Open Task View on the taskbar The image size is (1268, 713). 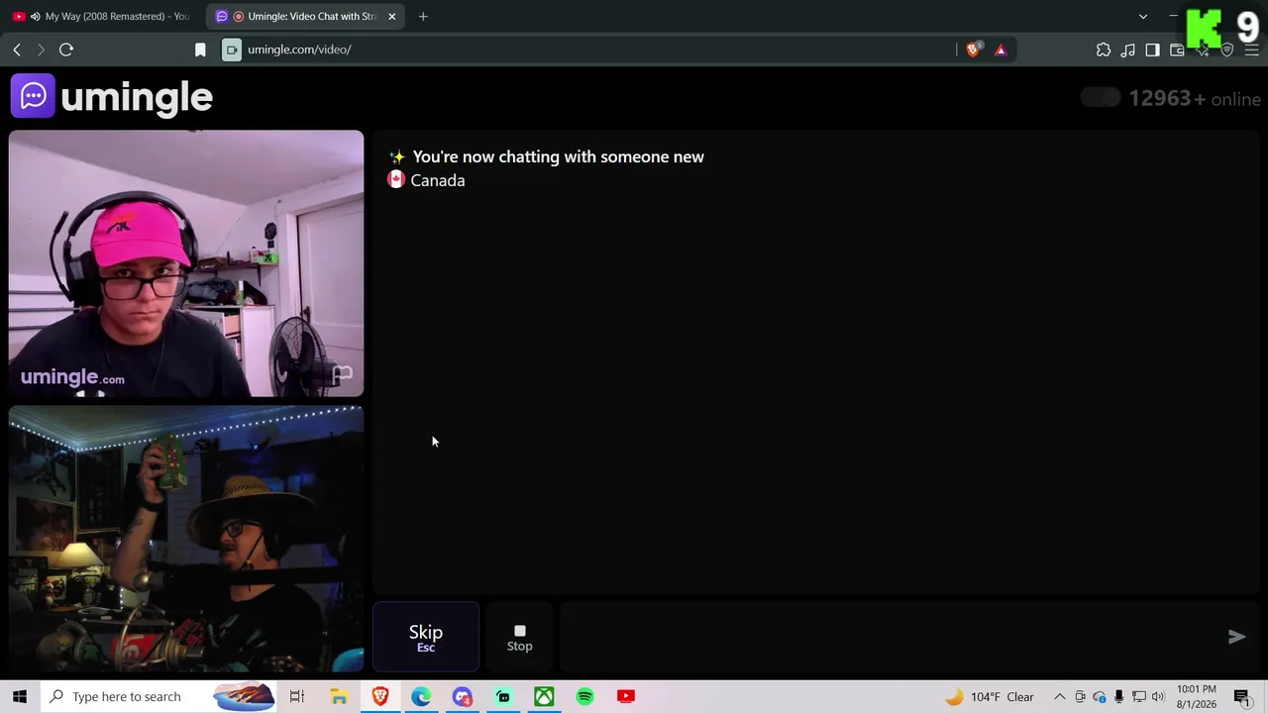click(x=297, y=696)
